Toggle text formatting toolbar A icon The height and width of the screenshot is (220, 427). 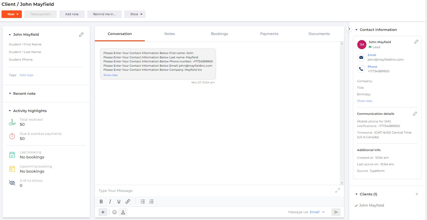123,212
